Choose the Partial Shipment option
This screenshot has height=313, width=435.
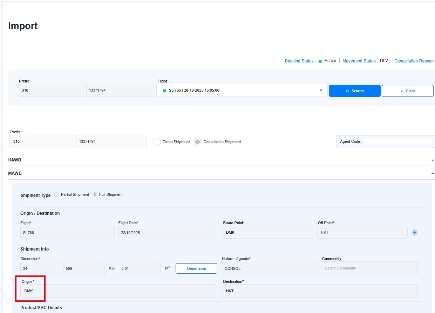(57, 195)
